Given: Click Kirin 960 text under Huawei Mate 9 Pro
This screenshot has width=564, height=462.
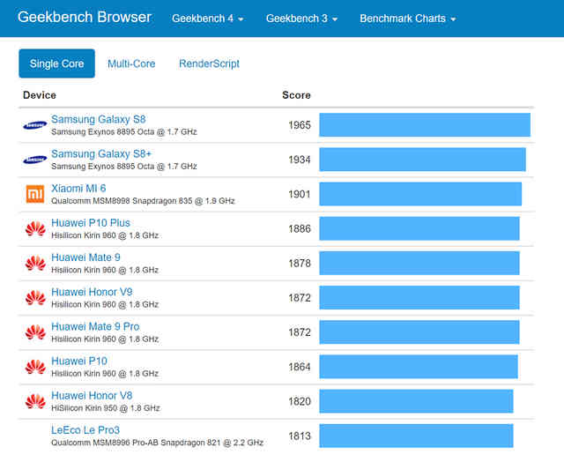Looking at the screenshot, I should [x=105, y=339].
